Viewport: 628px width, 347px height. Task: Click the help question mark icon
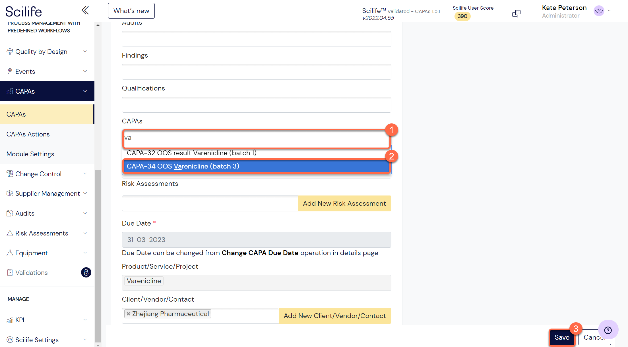click(608, 330)
